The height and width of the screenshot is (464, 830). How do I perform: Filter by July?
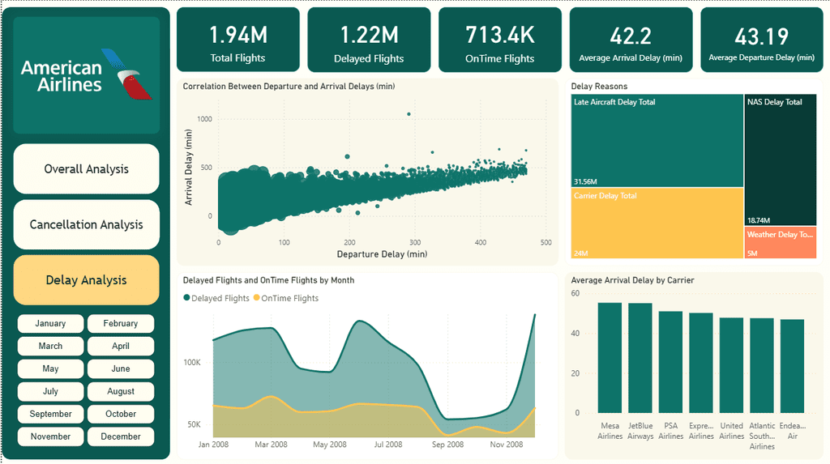click(x=50, y=391)
